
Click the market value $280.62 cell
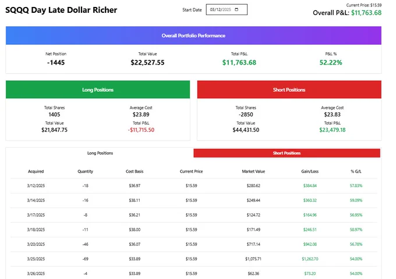(x=253, y=186)
